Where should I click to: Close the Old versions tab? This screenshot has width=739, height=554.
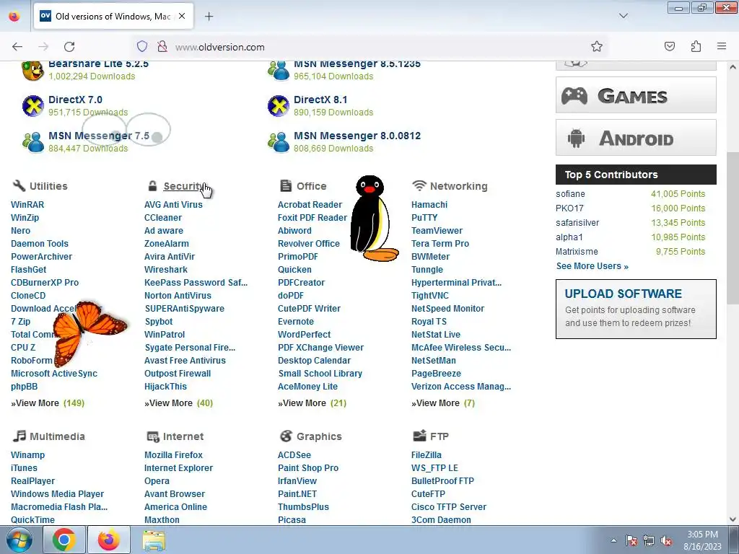[182, 16]
